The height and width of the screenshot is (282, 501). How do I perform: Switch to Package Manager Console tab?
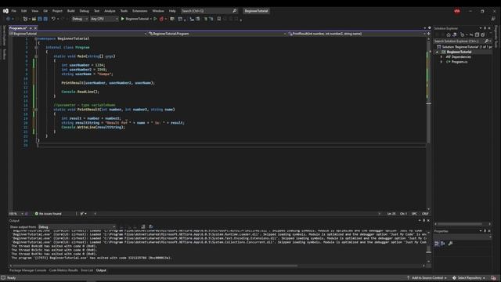pyautogui.click(x=28, y=270)
